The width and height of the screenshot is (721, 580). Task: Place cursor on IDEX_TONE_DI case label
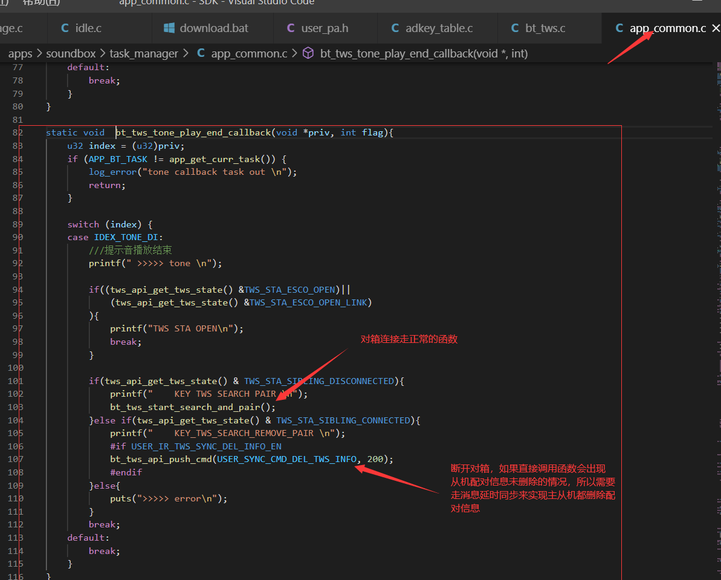tap(126, 237)
